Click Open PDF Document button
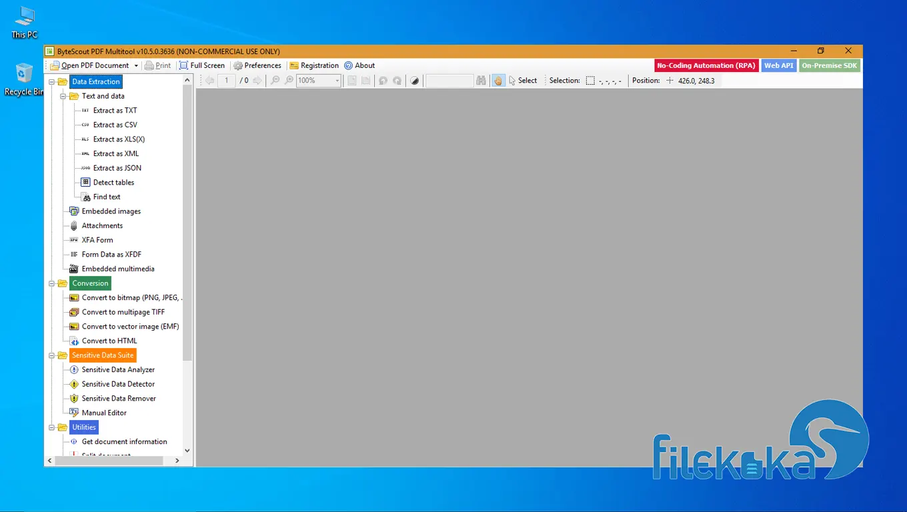Image resolution: width=907 pixels, height=512 pixels. click(x=90, y=65)
